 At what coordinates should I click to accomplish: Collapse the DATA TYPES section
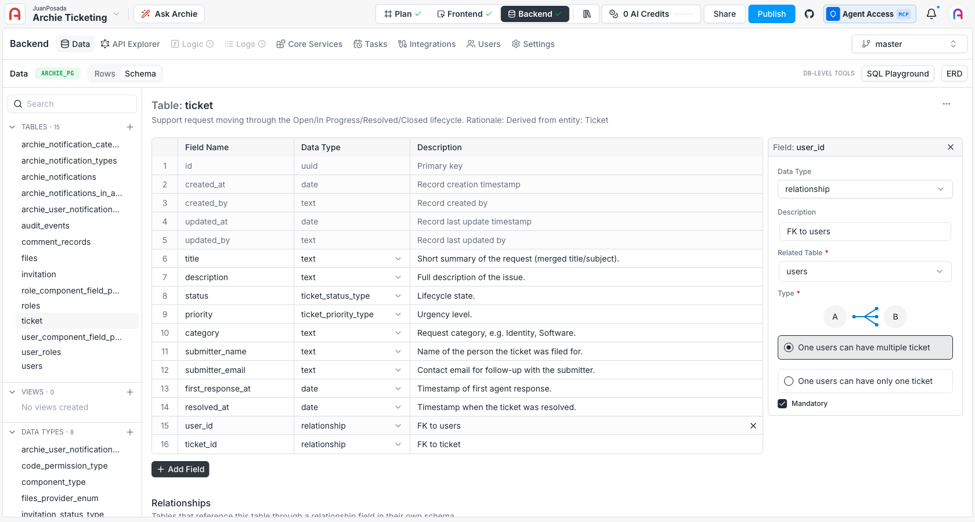pyautogui.click(x=12, y=432)
